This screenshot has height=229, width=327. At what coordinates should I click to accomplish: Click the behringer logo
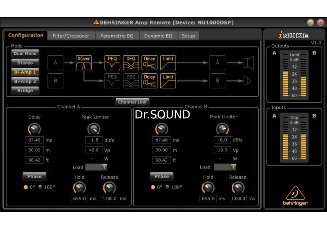click(295, 196)
